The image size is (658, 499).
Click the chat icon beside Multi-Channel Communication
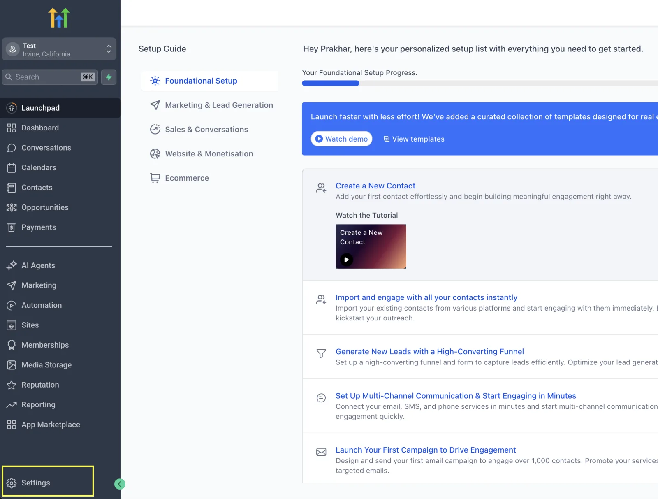tap(321, 398)
